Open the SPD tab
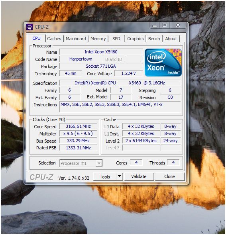Viewport: 226px width, 235px height. (116, 39)
